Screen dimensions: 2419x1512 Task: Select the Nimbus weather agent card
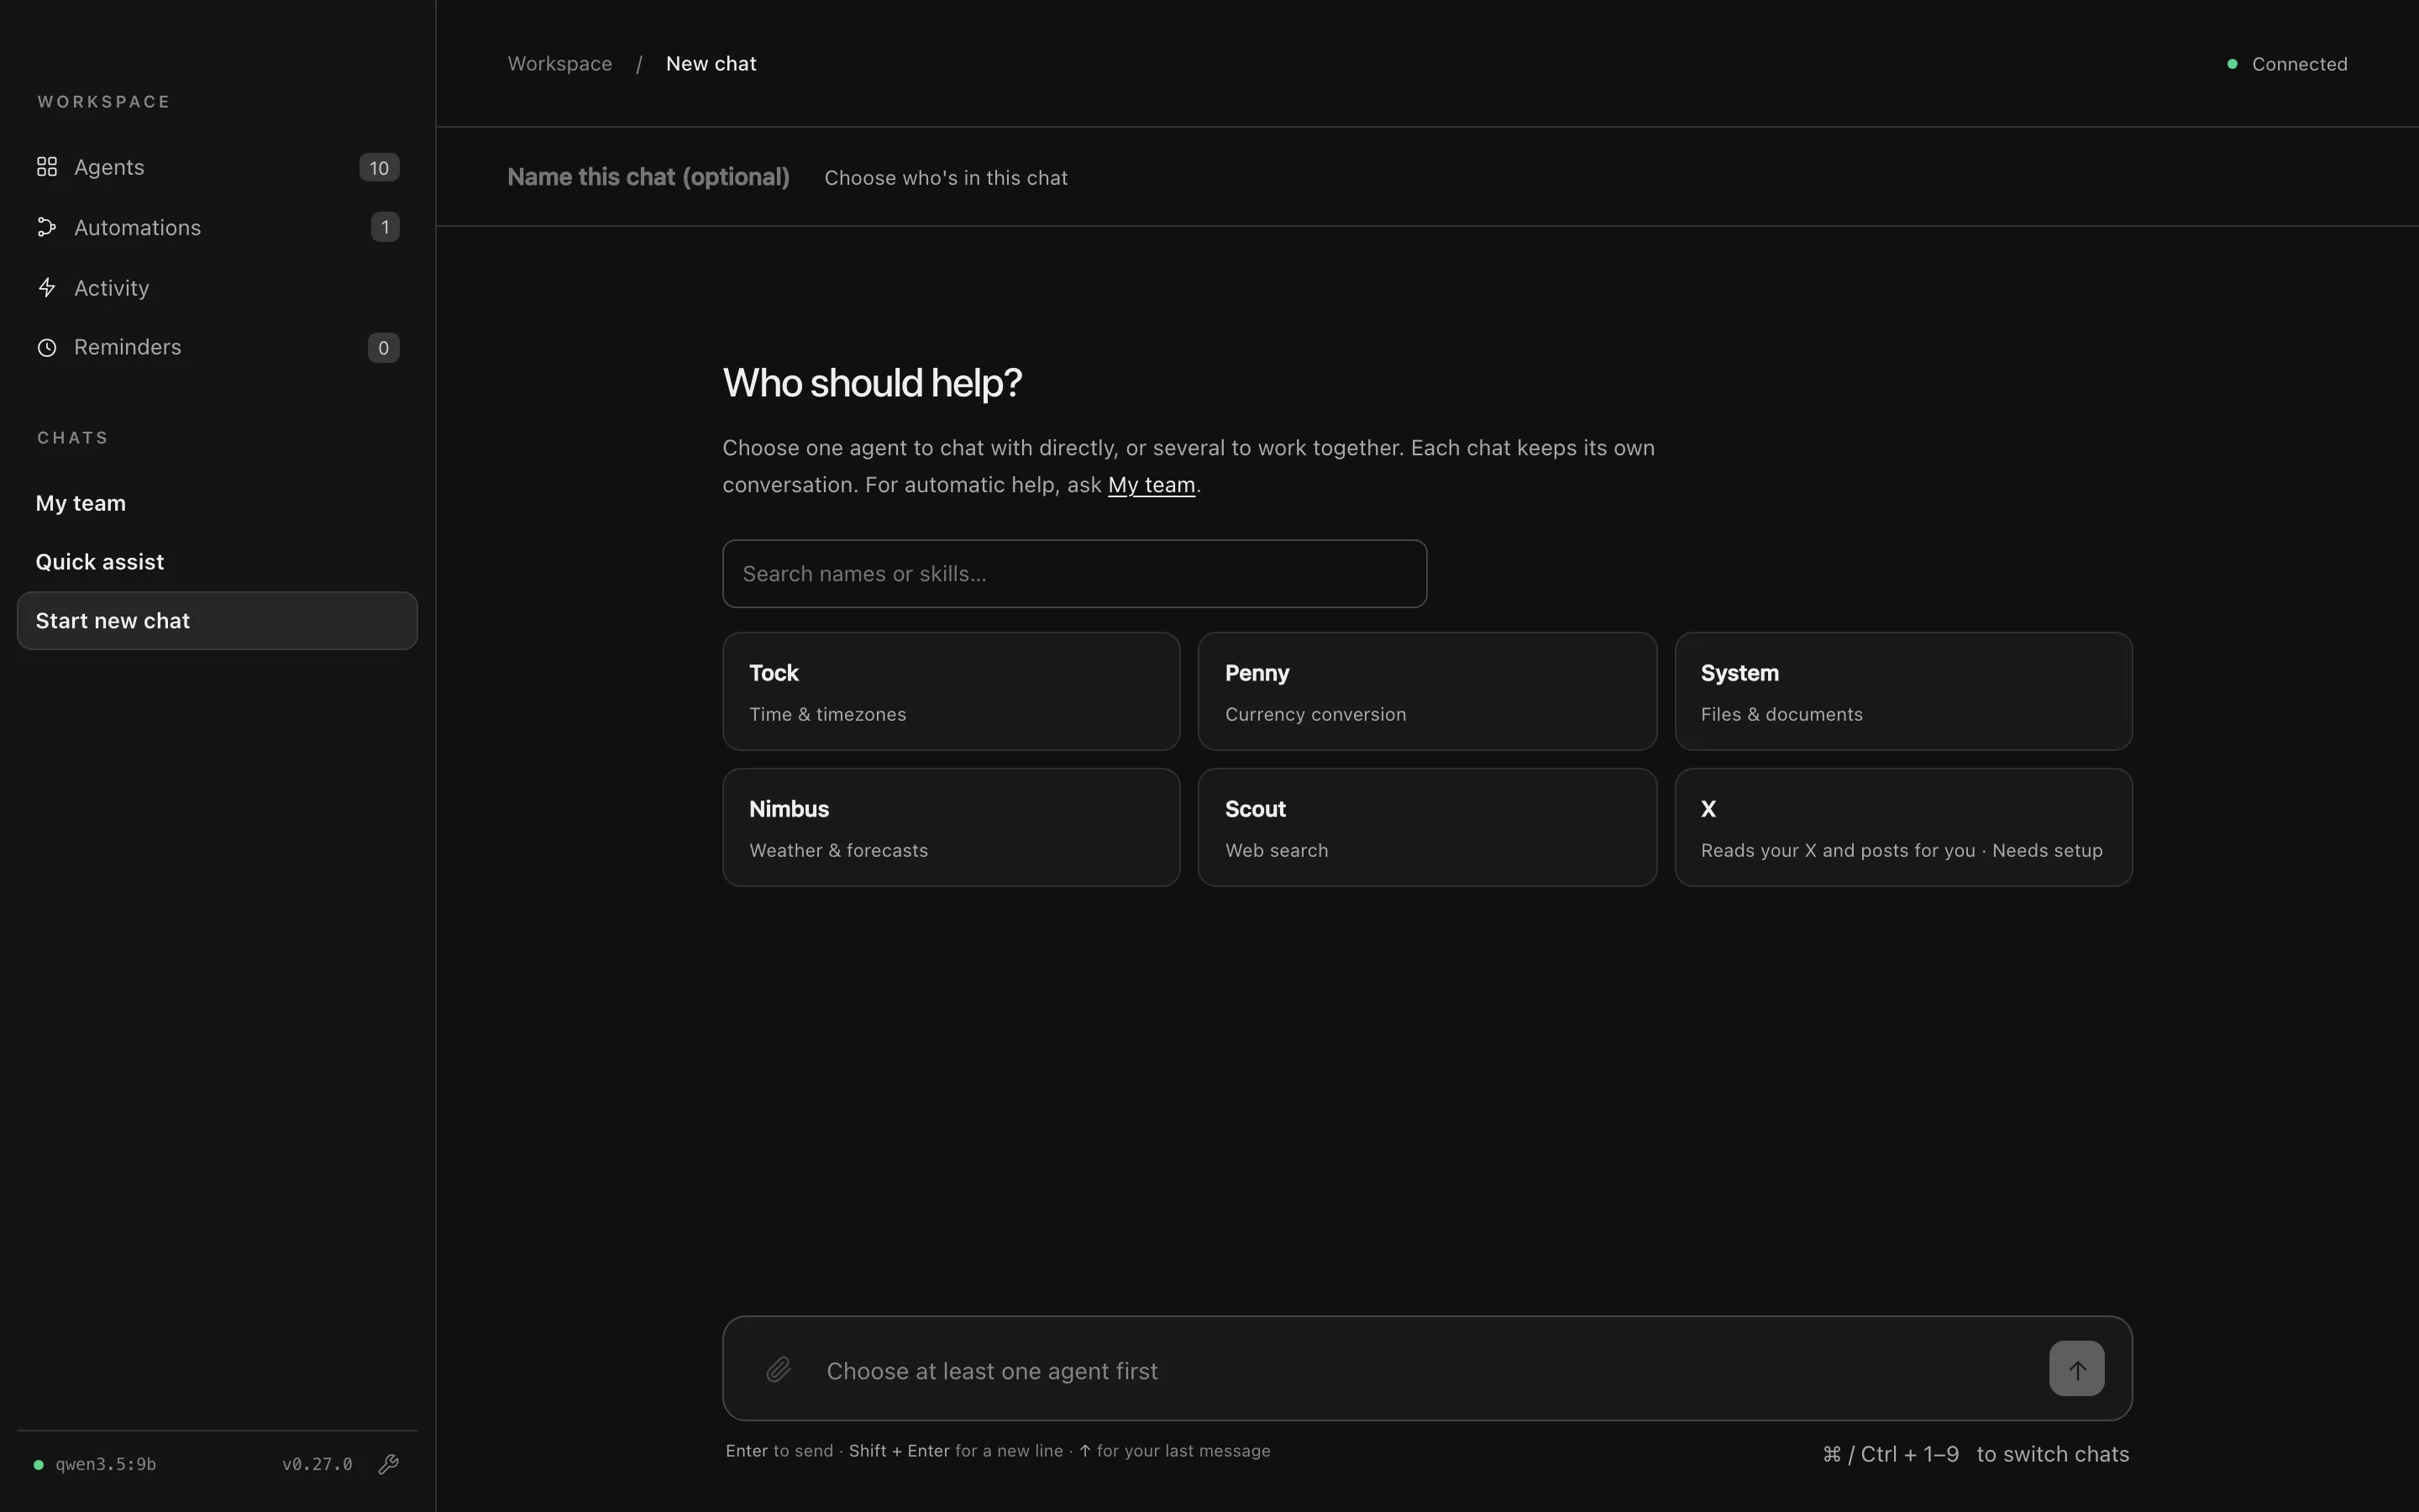(x=951, y=827)
